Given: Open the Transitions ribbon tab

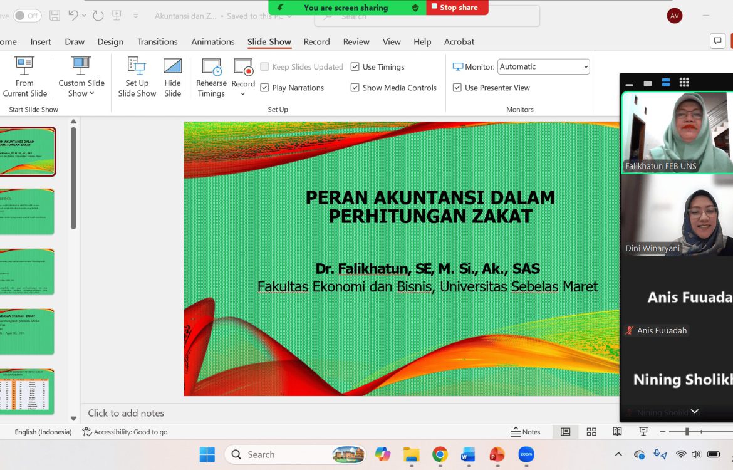Looking at the screenshot, I should coord(157,41).
